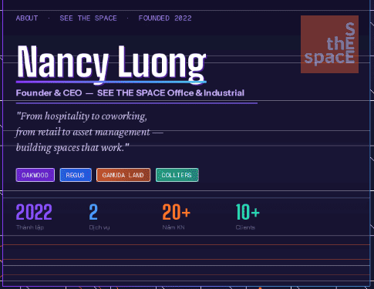Open the ABOUT navigation item
Viewport: 374px width, 289px height.
(x=27, y=18)
